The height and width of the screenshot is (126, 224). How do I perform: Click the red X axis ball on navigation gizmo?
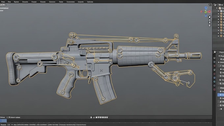click(x=210, y=12)
